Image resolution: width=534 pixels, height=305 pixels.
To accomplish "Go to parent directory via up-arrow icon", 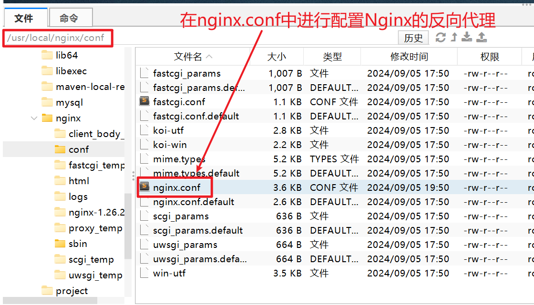I will click(x=454, y=38).
